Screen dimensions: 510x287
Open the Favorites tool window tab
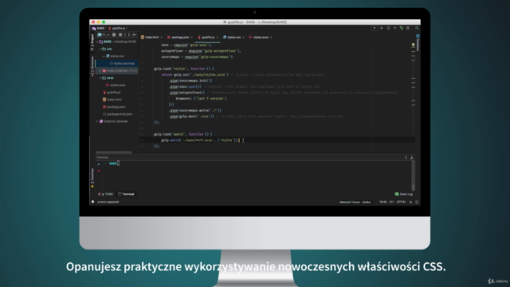(92, 178)
